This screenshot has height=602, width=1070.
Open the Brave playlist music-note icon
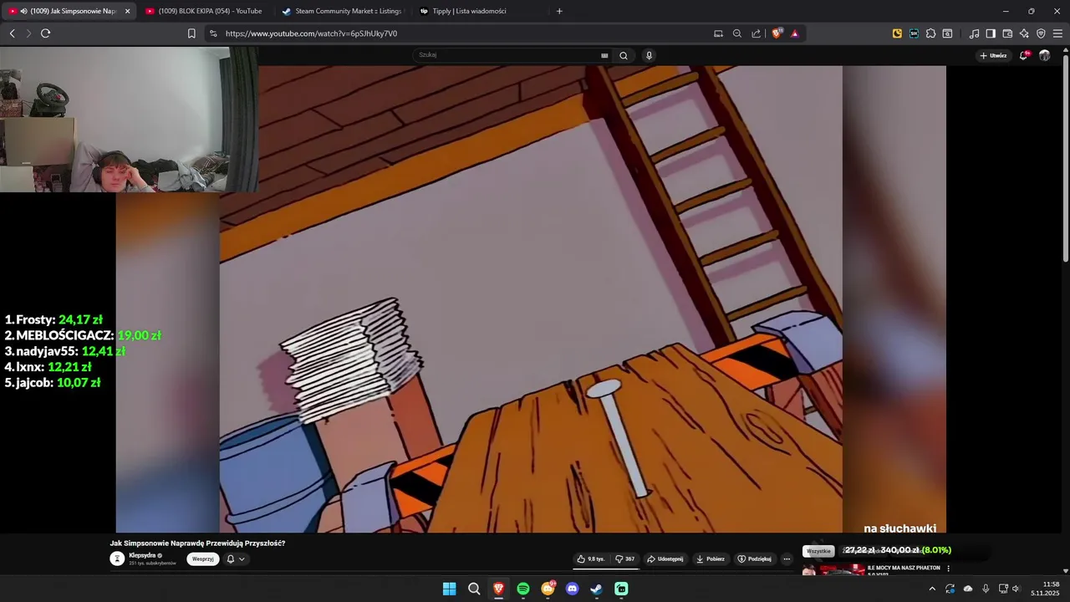pos(974,33)
